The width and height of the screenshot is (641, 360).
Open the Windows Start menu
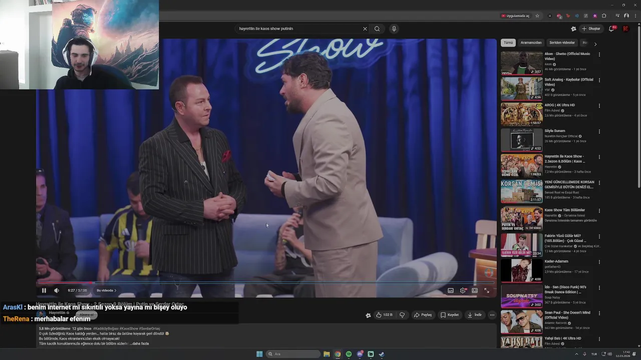[x=259, y=354]
